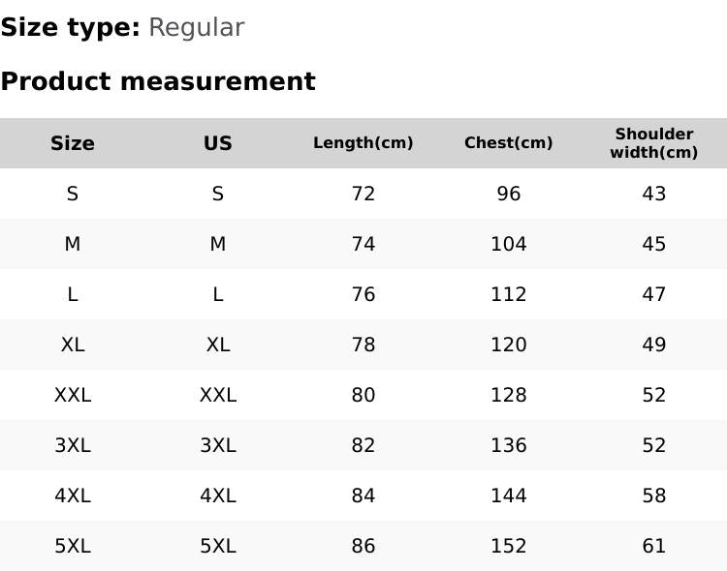Viewport: 727px width, 571px height.
Task: Click shoulder width value 47 in the L row
Action: click(x=654, y=294)
